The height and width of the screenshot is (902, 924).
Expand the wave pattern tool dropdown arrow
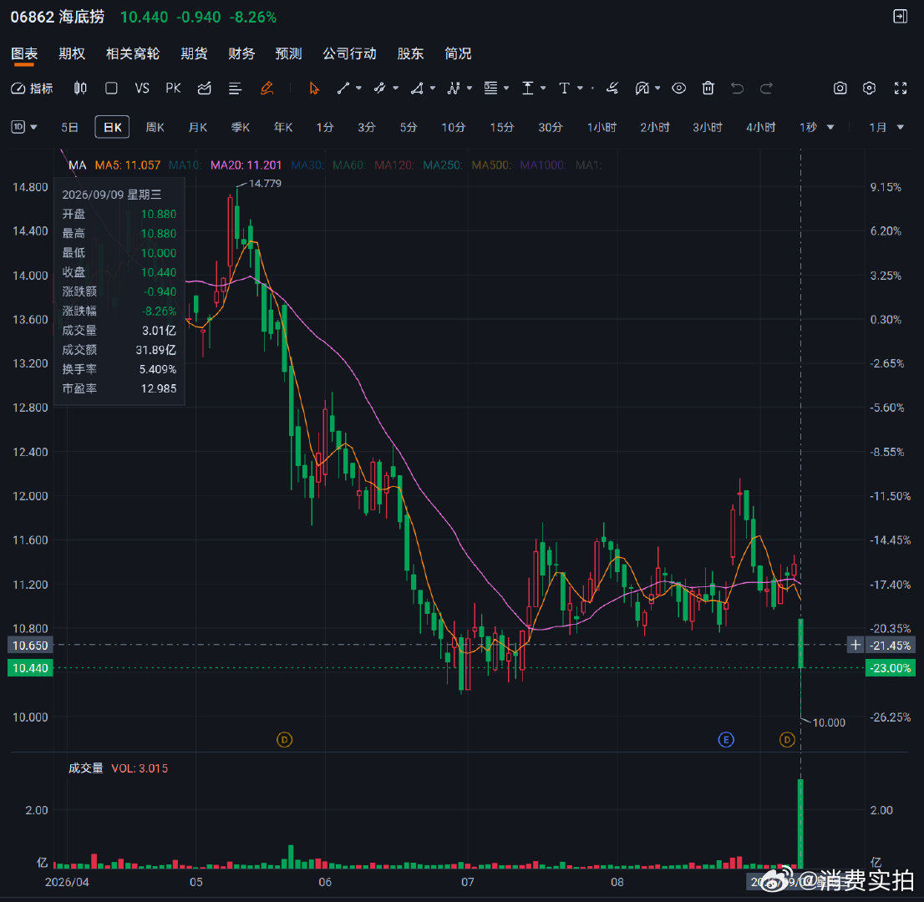click(x=470, y=89)
